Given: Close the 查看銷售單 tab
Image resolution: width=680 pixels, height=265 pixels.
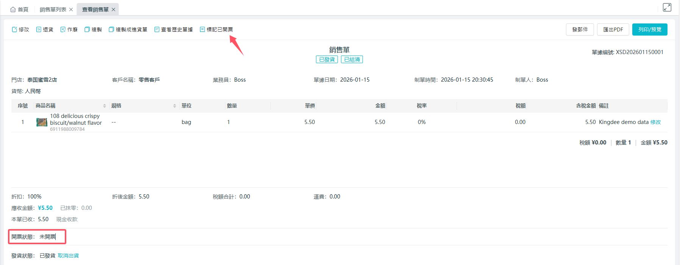Looking at the screenshot, I should pos(113,9).
